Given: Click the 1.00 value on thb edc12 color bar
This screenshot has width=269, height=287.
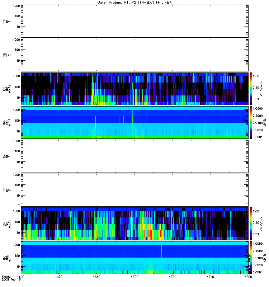Looking at the screenshot, I should 256,76.
